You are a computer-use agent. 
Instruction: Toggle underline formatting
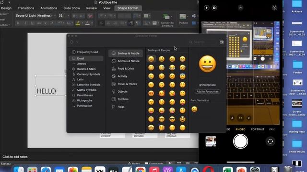point(32,23)
